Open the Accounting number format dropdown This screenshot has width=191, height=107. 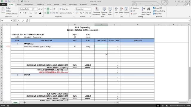(90, 9)
